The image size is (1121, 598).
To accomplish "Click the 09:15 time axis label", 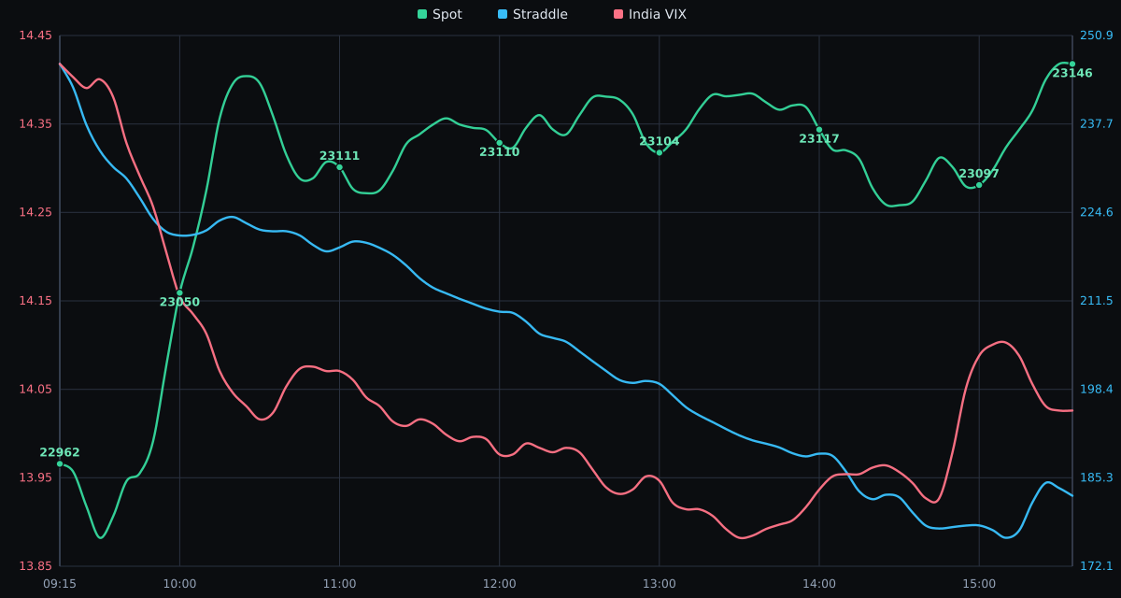I will point(60,584).
